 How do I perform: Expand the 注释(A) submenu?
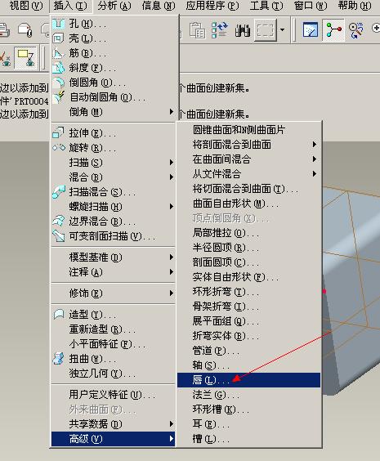tap(114, 272)
